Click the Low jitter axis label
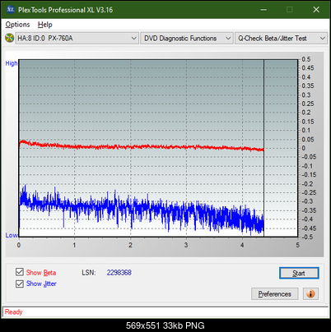Screen dimensions: 331x332 (12, 235)
